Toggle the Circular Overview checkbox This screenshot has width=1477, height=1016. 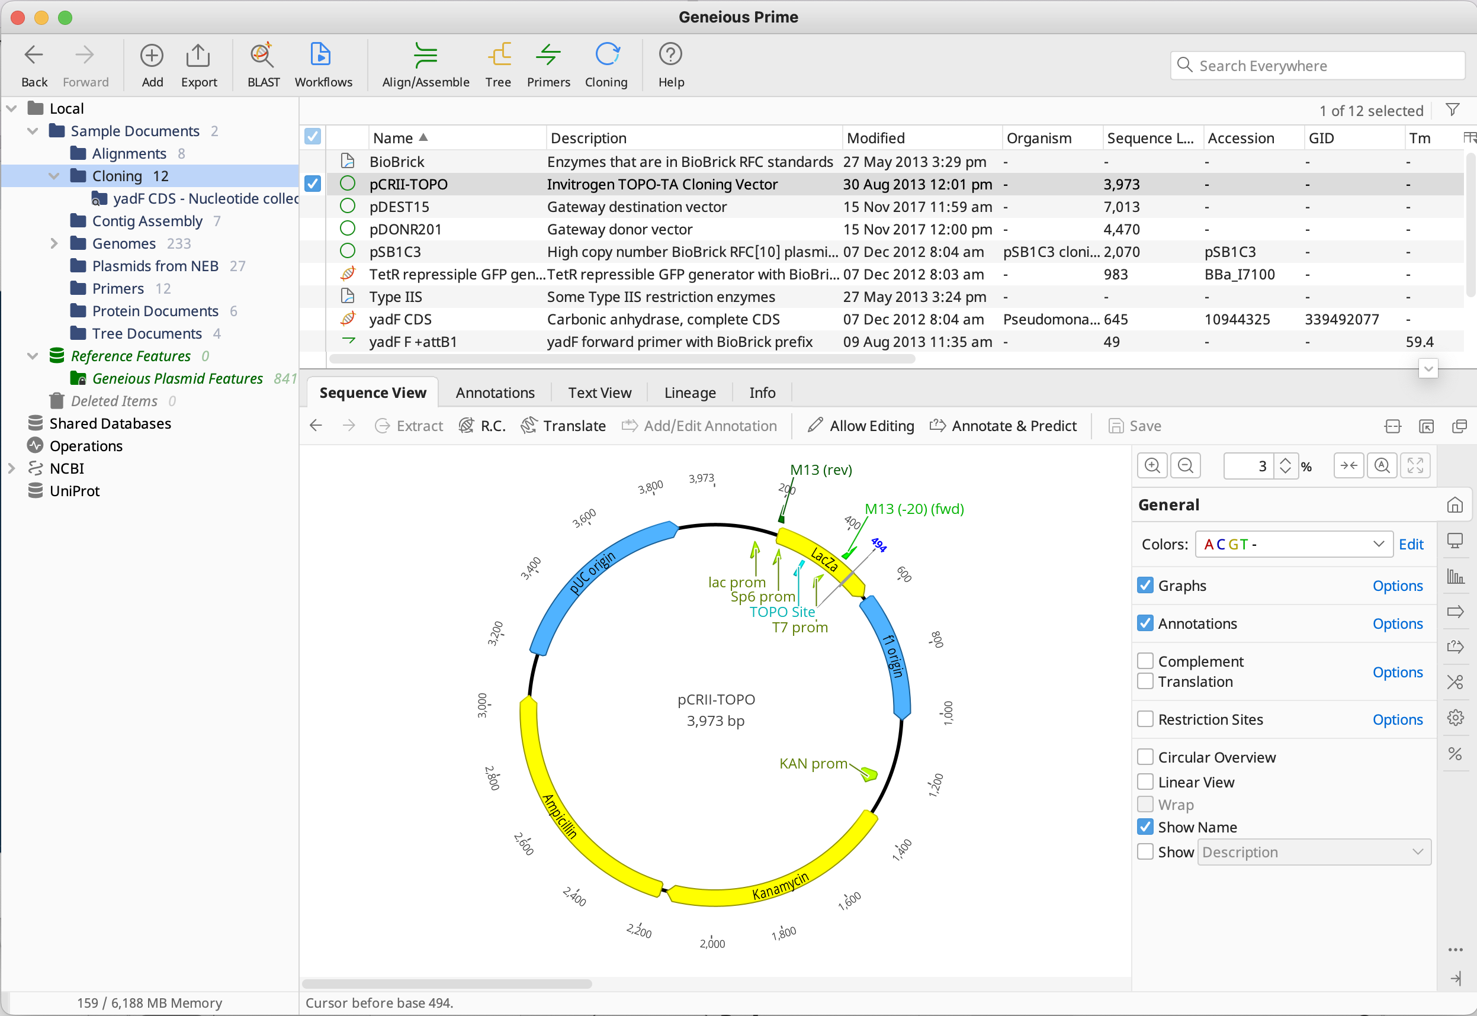coord(1145,757)
